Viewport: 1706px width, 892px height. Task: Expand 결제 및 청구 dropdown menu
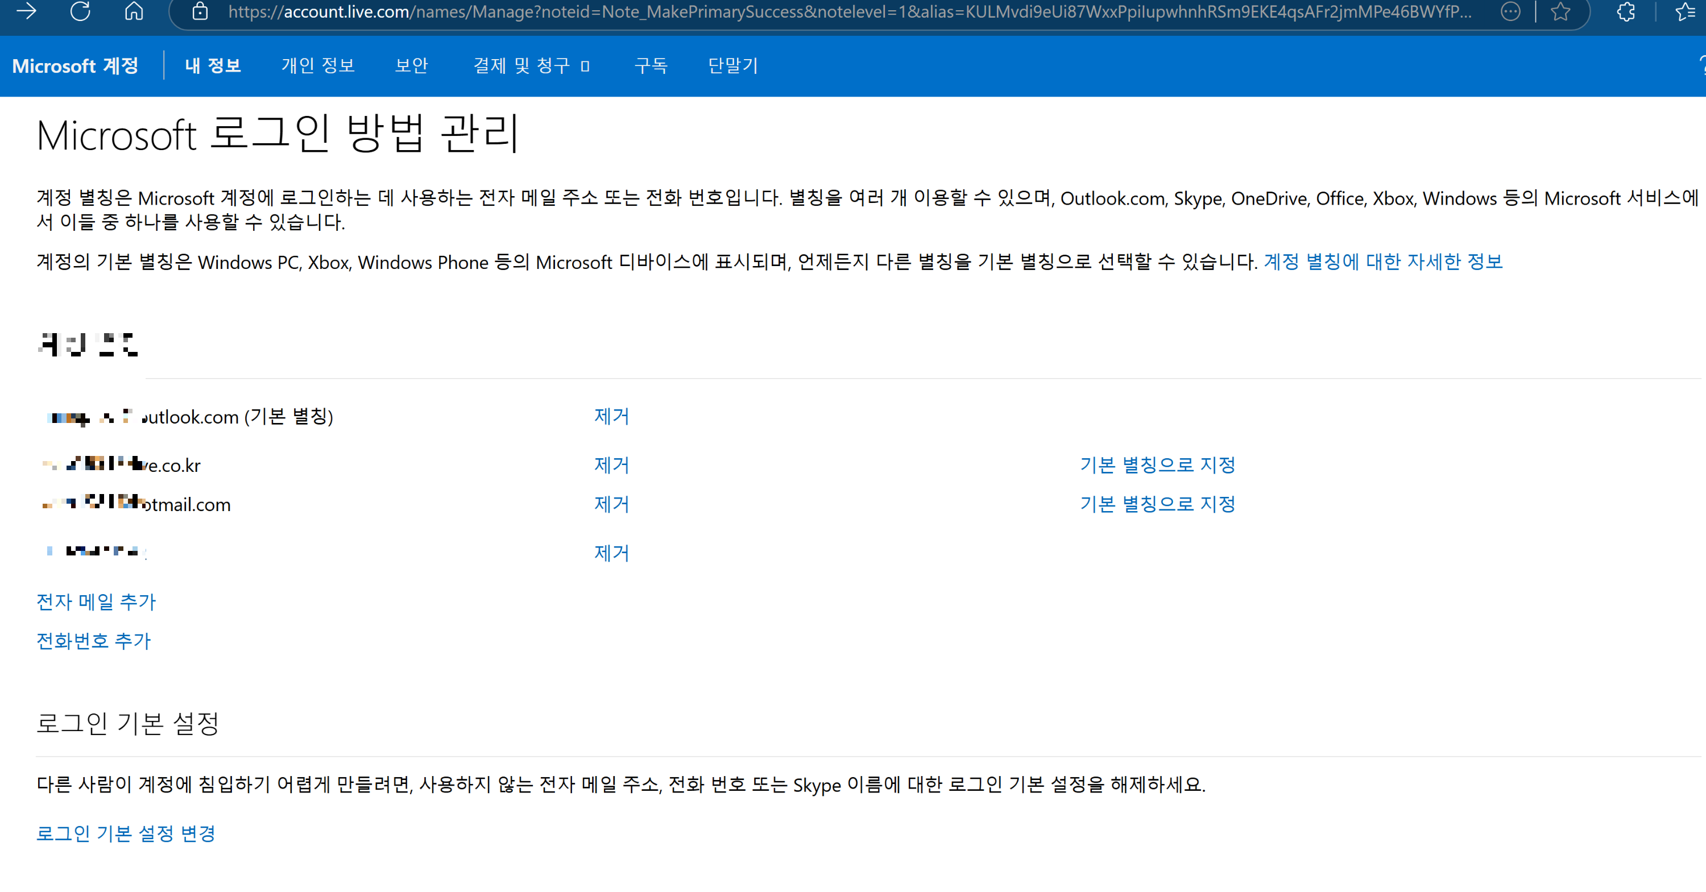pyautogui.click(x=531, y=65)
